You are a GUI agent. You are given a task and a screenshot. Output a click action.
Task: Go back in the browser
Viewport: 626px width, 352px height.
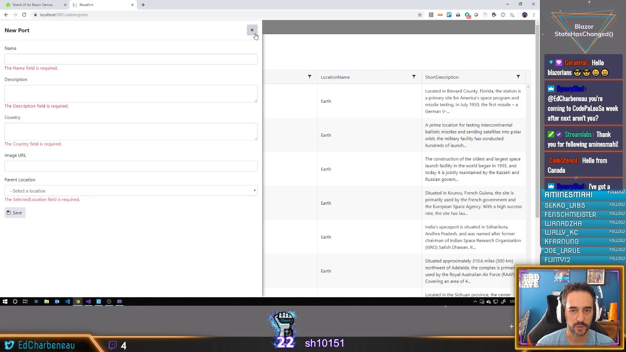pos(6,15)
